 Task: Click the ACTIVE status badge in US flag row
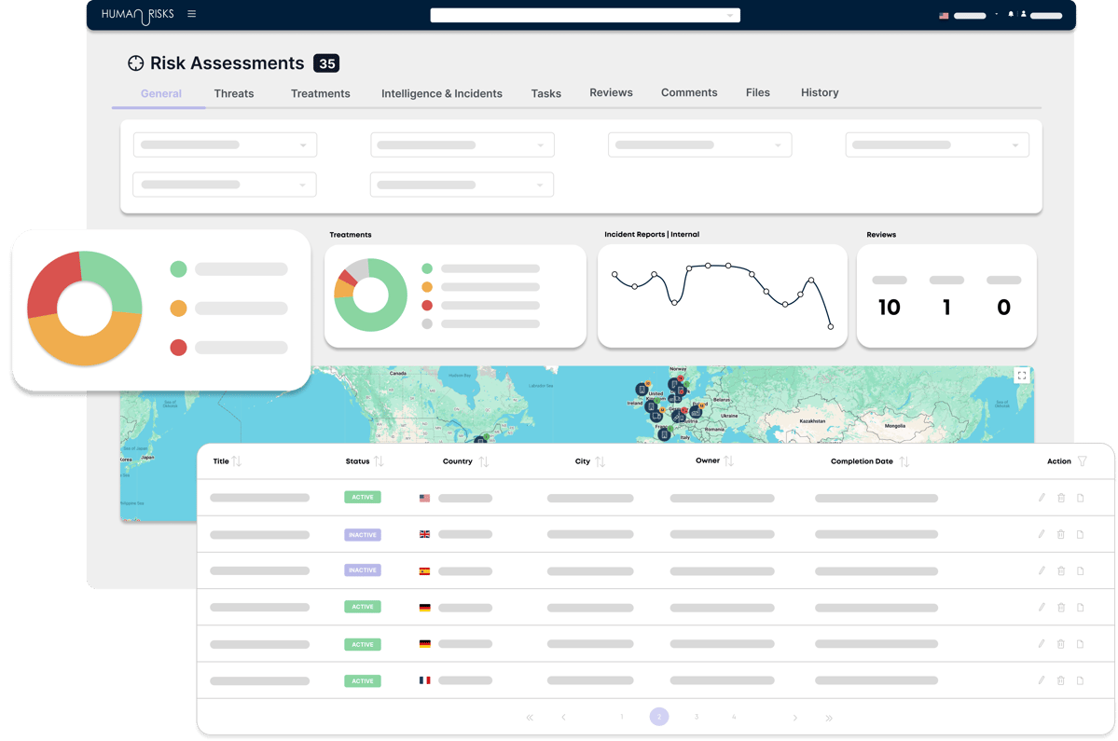pos(362,498)
